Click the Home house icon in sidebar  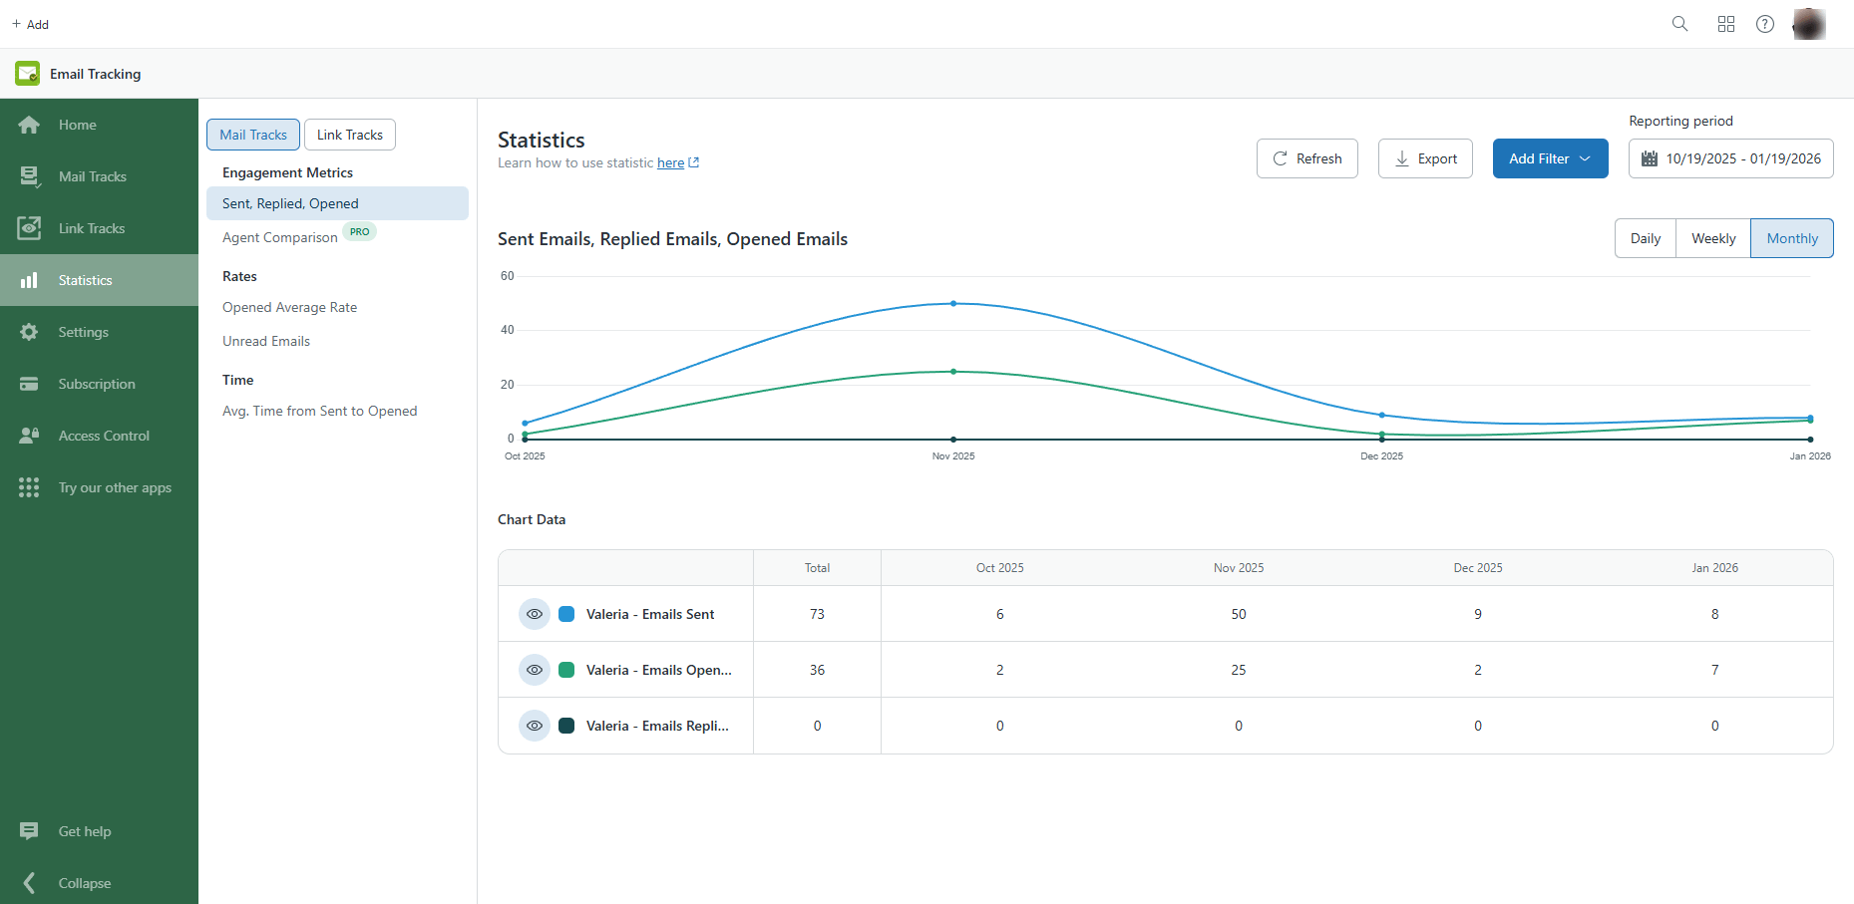pyautogui.click(x=29, y=125)
